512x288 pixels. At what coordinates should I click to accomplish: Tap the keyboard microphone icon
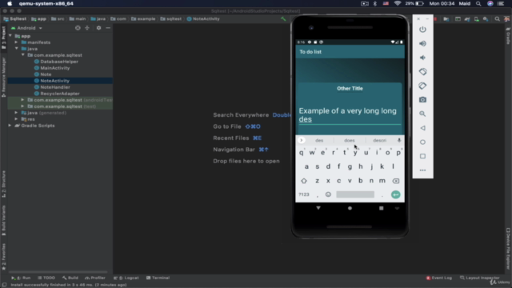click(399, 141)
